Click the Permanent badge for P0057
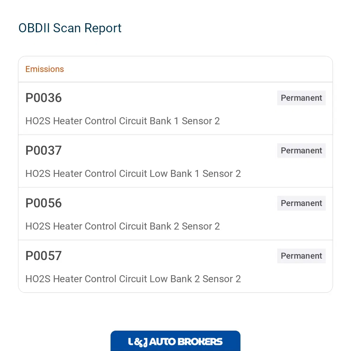351x351 pixels. click(301, 256)
